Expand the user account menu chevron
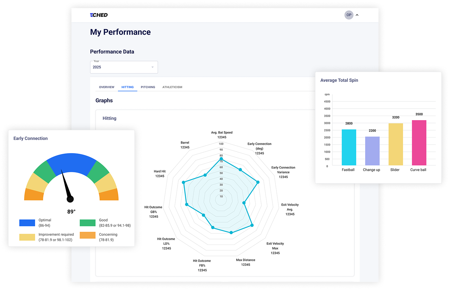 pyautogui.click(x=357, y=15)
